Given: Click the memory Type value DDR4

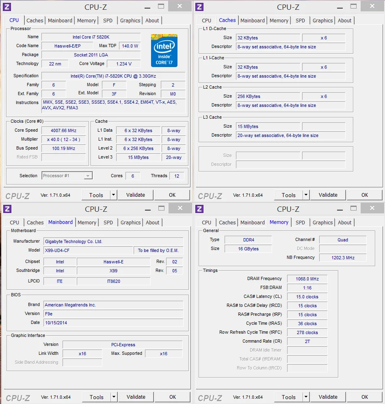Looking at the screenshot, I should coord(248,240).
